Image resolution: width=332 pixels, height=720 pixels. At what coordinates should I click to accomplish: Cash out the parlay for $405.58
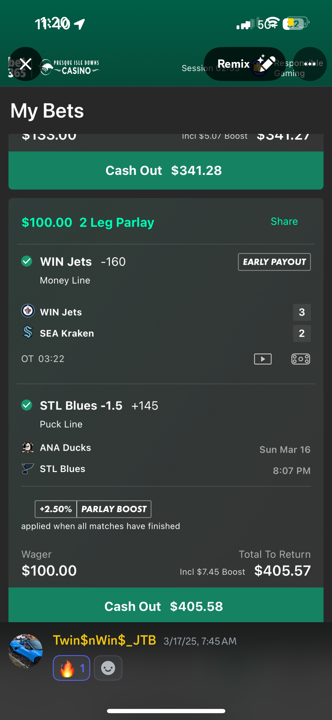click(166, 606)
